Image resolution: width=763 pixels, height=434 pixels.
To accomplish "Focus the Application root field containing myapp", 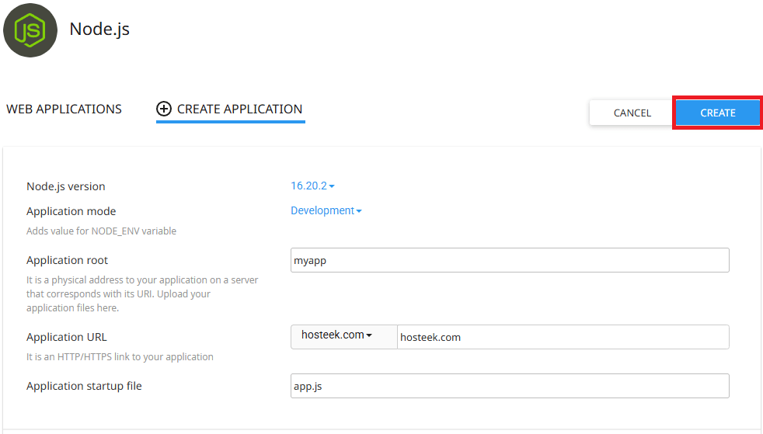I will point(510,260).
